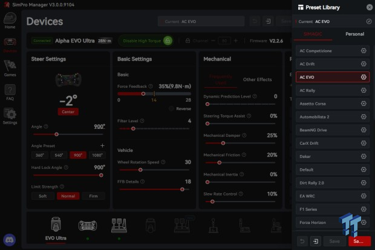Add a new Angle Preset with plus

point(102,146)
